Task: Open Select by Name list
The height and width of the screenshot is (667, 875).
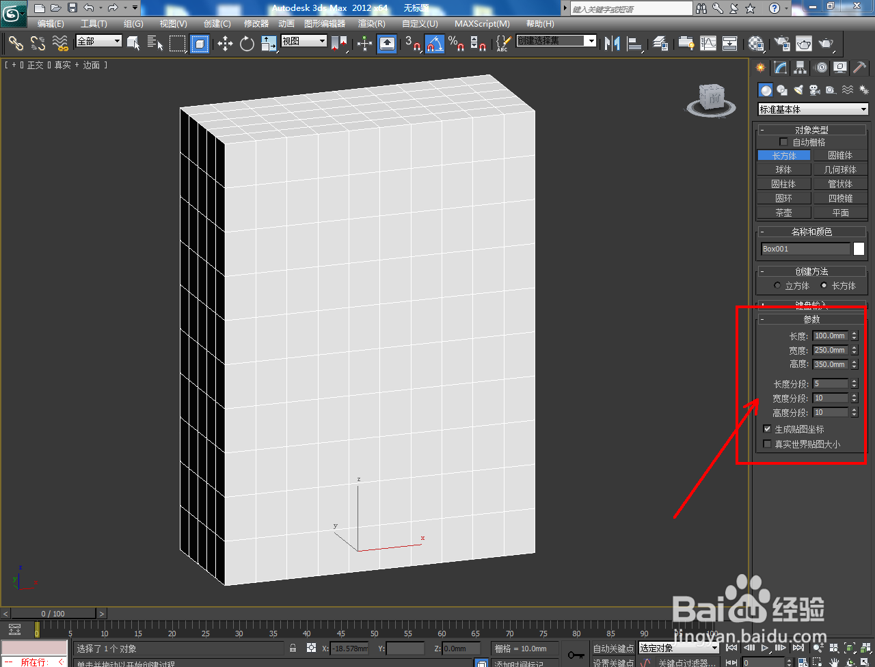Action: (x=155, y=43)
